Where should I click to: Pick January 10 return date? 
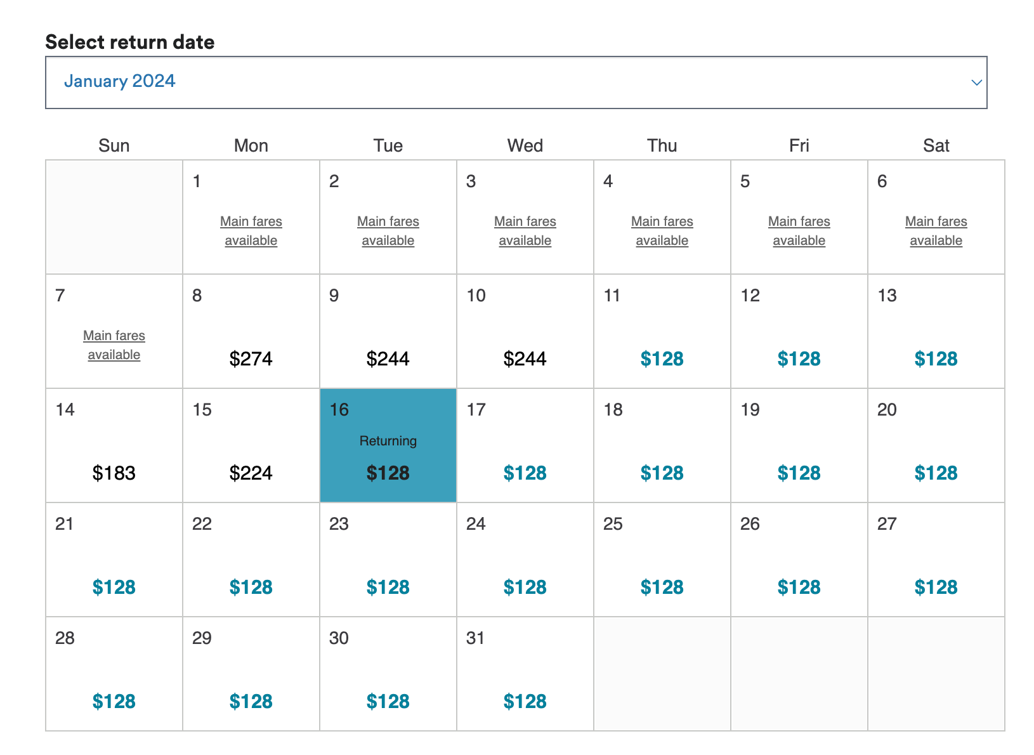[525, 358]
